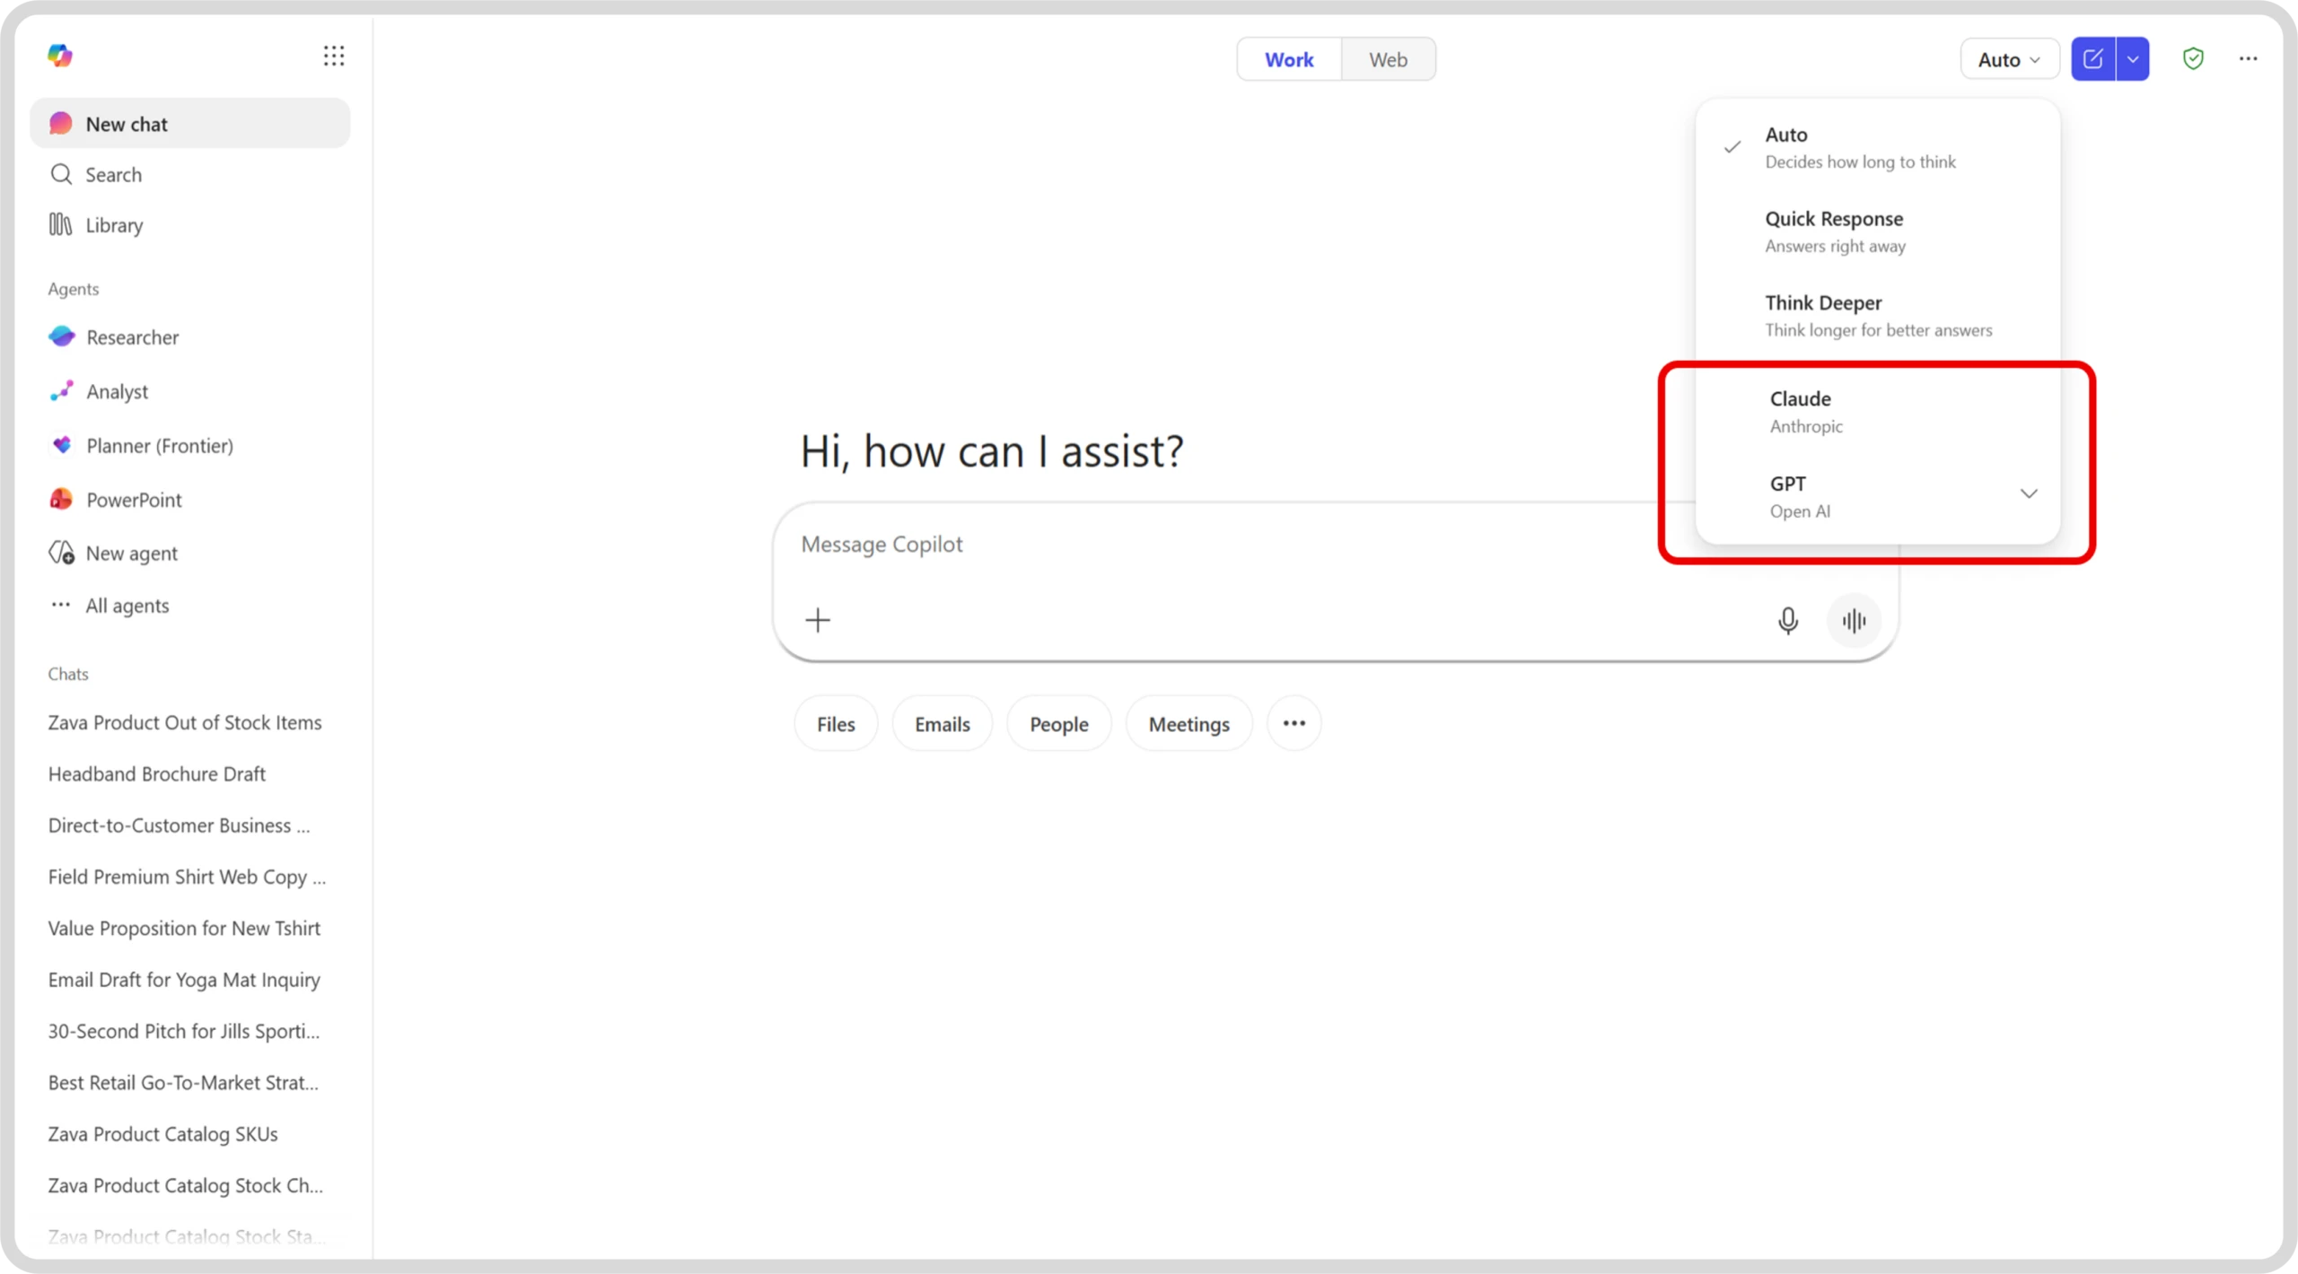The height and width of the screenshot is (1274, 2298).
Task: Start a New chat from sidebar
Action: pos(190,123)
